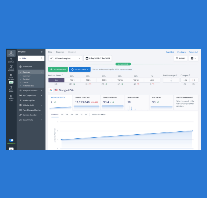Click the Google logo icon
Viewport: 207px width, 198px height.
[x=51, y=90]
